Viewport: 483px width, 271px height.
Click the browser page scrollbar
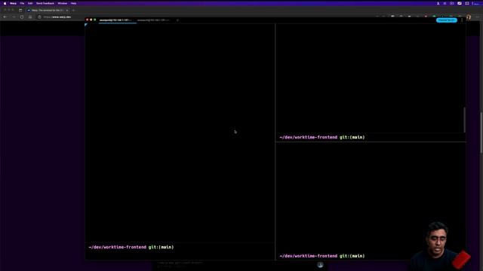click(481, 132)
